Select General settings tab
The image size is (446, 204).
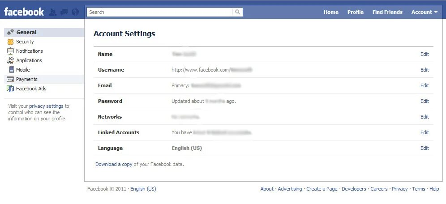click(x=44, y=32)
